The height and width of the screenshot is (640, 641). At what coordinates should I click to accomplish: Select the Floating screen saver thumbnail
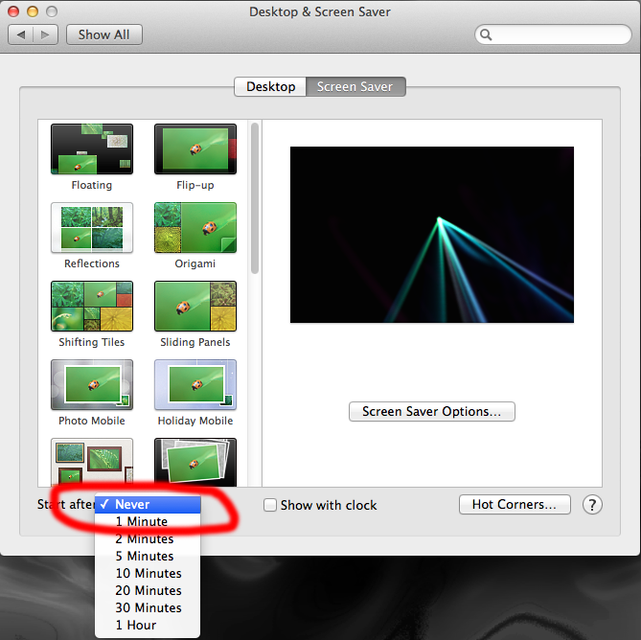92,149
